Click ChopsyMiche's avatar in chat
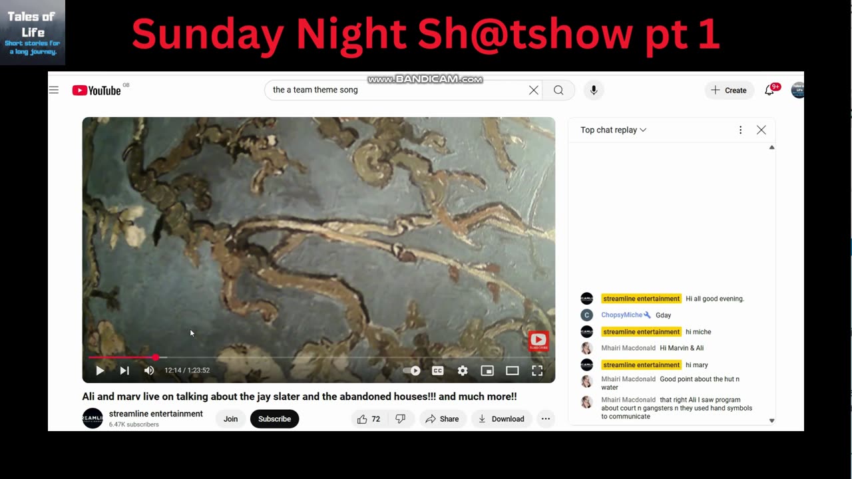 pos(586,315)
